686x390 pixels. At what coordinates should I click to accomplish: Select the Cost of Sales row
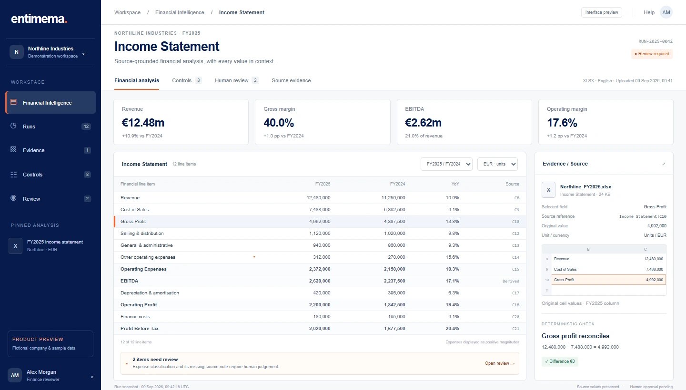coord(320,209)
